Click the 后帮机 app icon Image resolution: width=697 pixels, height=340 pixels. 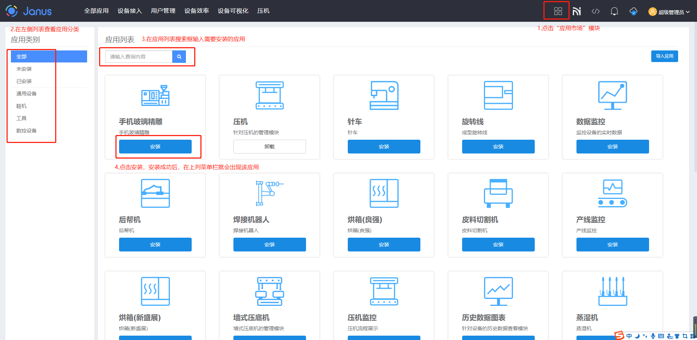[x=155, y=193]
